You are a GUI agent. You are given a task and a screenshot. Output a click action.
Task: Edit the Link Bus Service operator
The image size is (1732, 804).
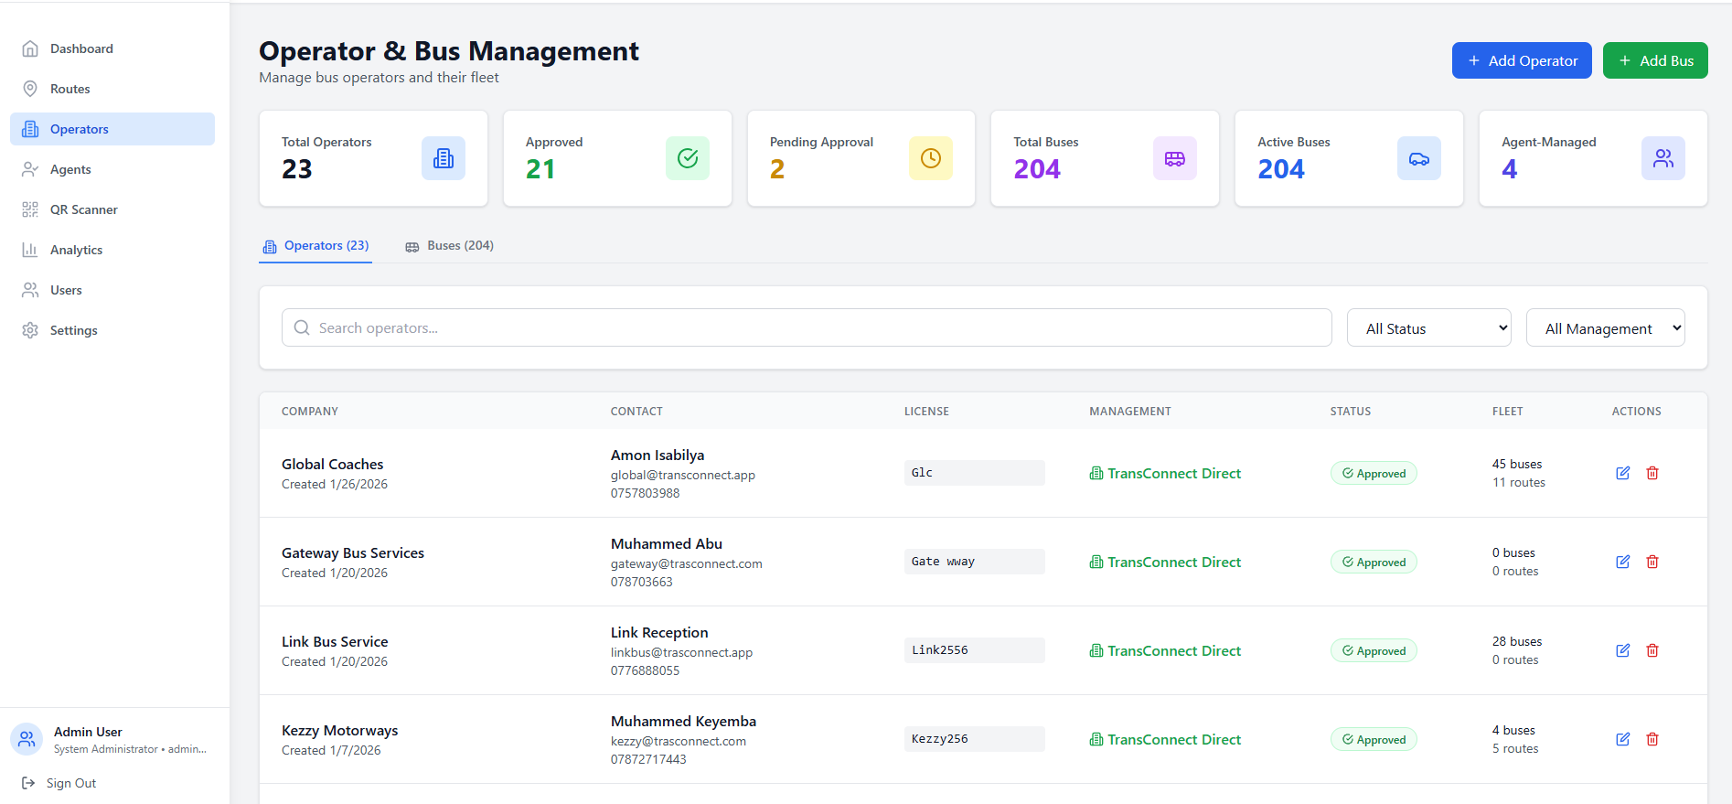click(x=1623, y=650)
